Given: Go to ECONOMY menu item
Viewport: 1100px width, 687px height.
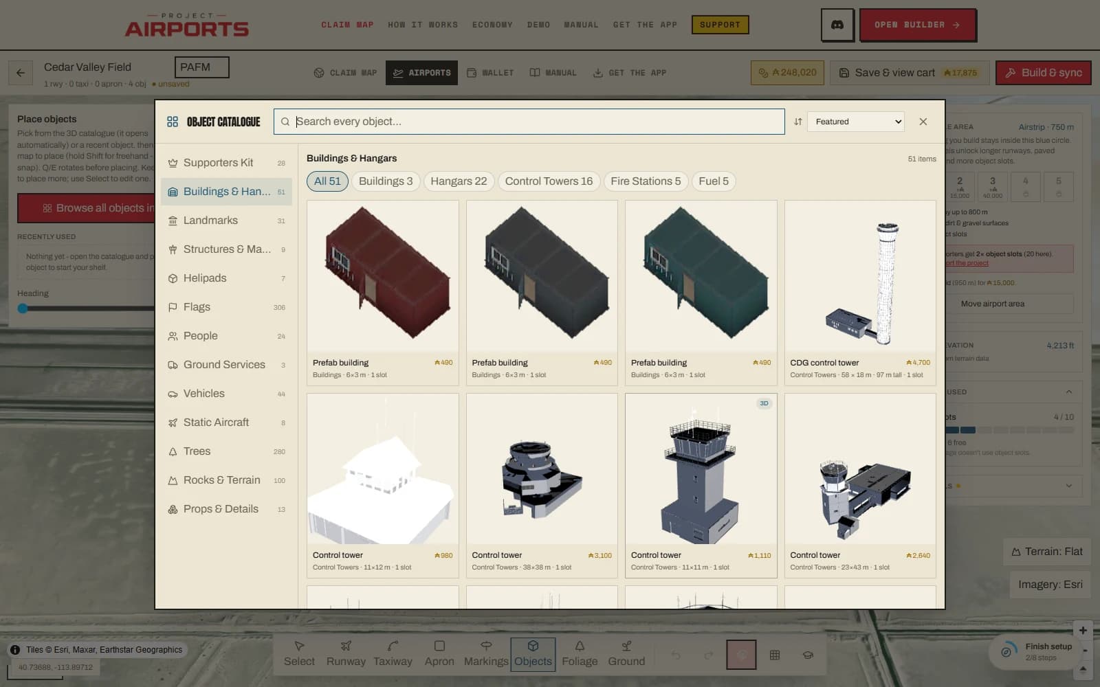Looking at the screenshot, I should 492,25.
